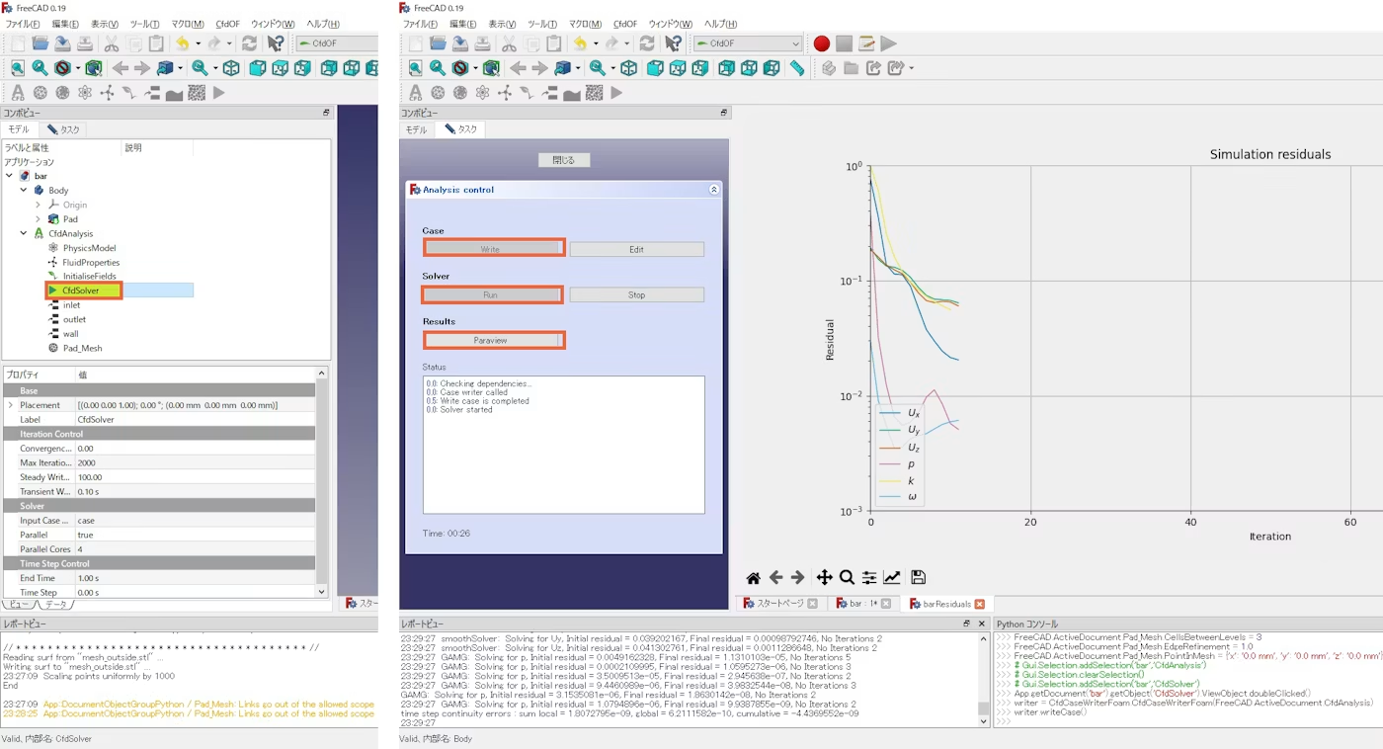Viewport: 1383px width, 749px height.
Task: Click the Fit selection icon in right window
Action: [x=437, y=68]
